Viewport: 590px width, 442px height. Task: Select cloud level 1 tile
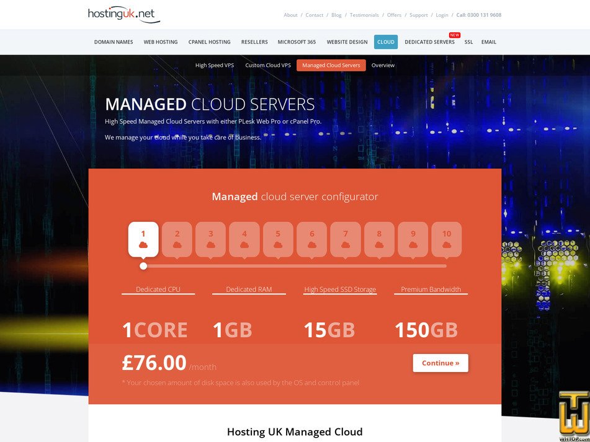143,239
